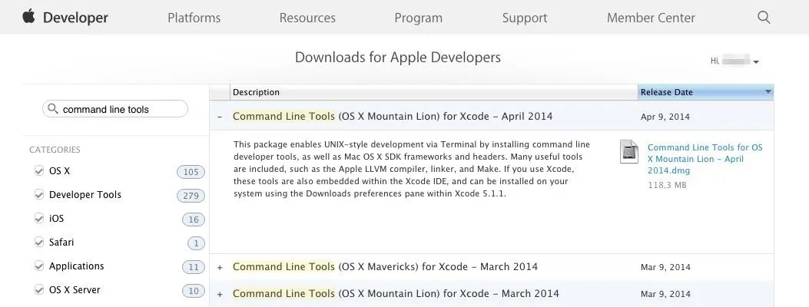Collapse the April 2014 Command Line Tools row
The image size is (809, 307).
pyautogui.click(x=220, y=117)
